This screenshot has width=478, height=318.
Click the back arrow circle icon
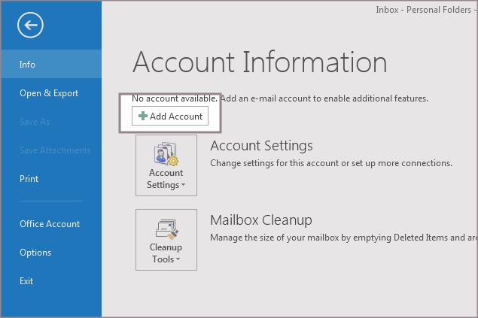pyautogui.click(x=30, y=26)
